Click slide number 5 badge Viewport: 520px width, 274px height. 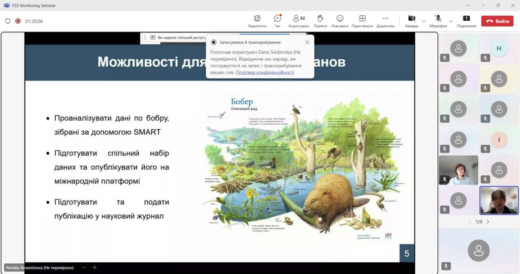click(407, 253)
